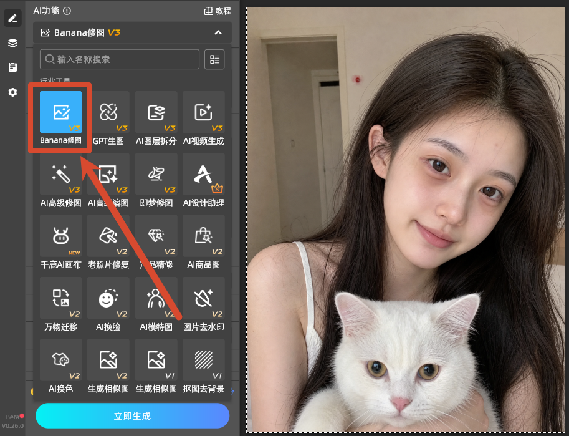Open the 生成相似图 V1 tool
Image resolution: width=569 pixels, height=436 pixels.
coord(156,360)
